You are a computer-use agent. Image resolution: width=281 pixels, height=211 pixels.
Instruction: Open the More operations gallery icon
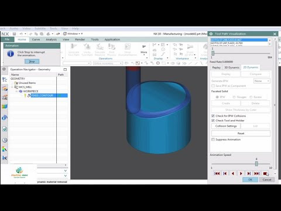[144, 49]
